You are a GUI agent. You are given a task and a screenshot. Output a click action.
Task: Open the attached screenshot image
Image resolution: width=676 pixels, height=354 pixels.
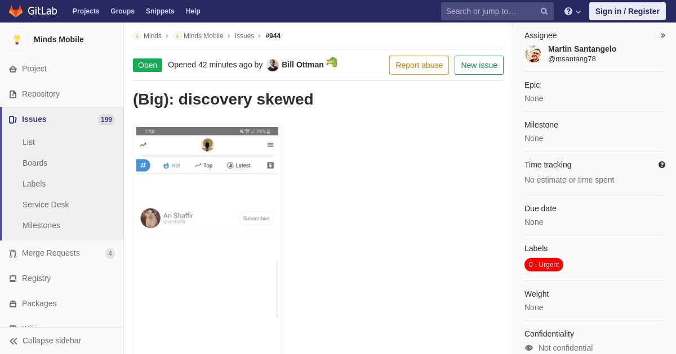(207, 239)
